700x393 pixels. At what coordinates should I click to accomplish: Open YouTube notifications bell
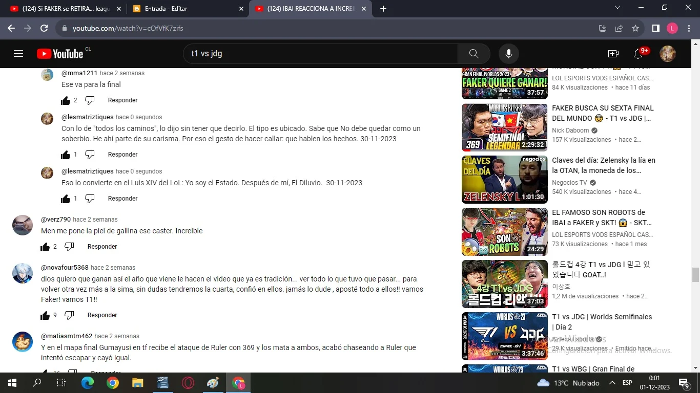(638, 54)
